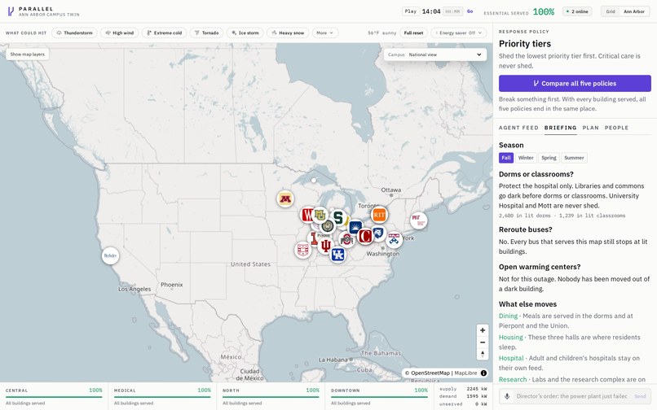Open the People tab
Image resolution: width=657 pixels, height=410 pixels.
coord(616,128)
